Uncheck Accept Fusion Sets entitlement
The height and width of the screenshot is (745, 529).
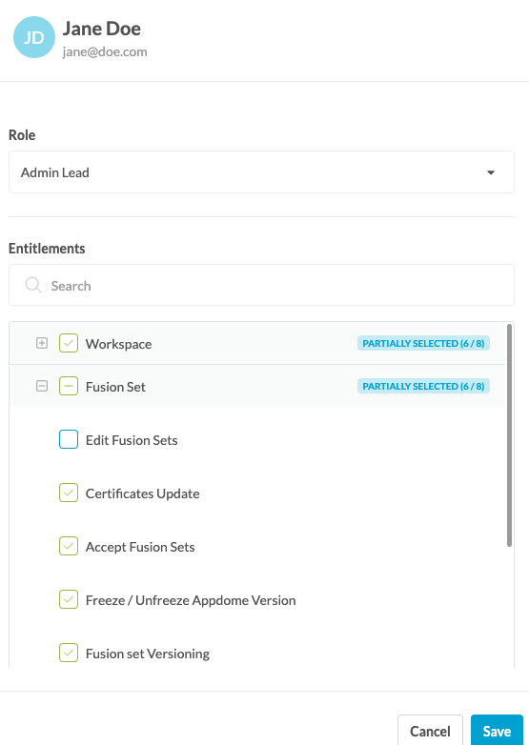(69, 546)
